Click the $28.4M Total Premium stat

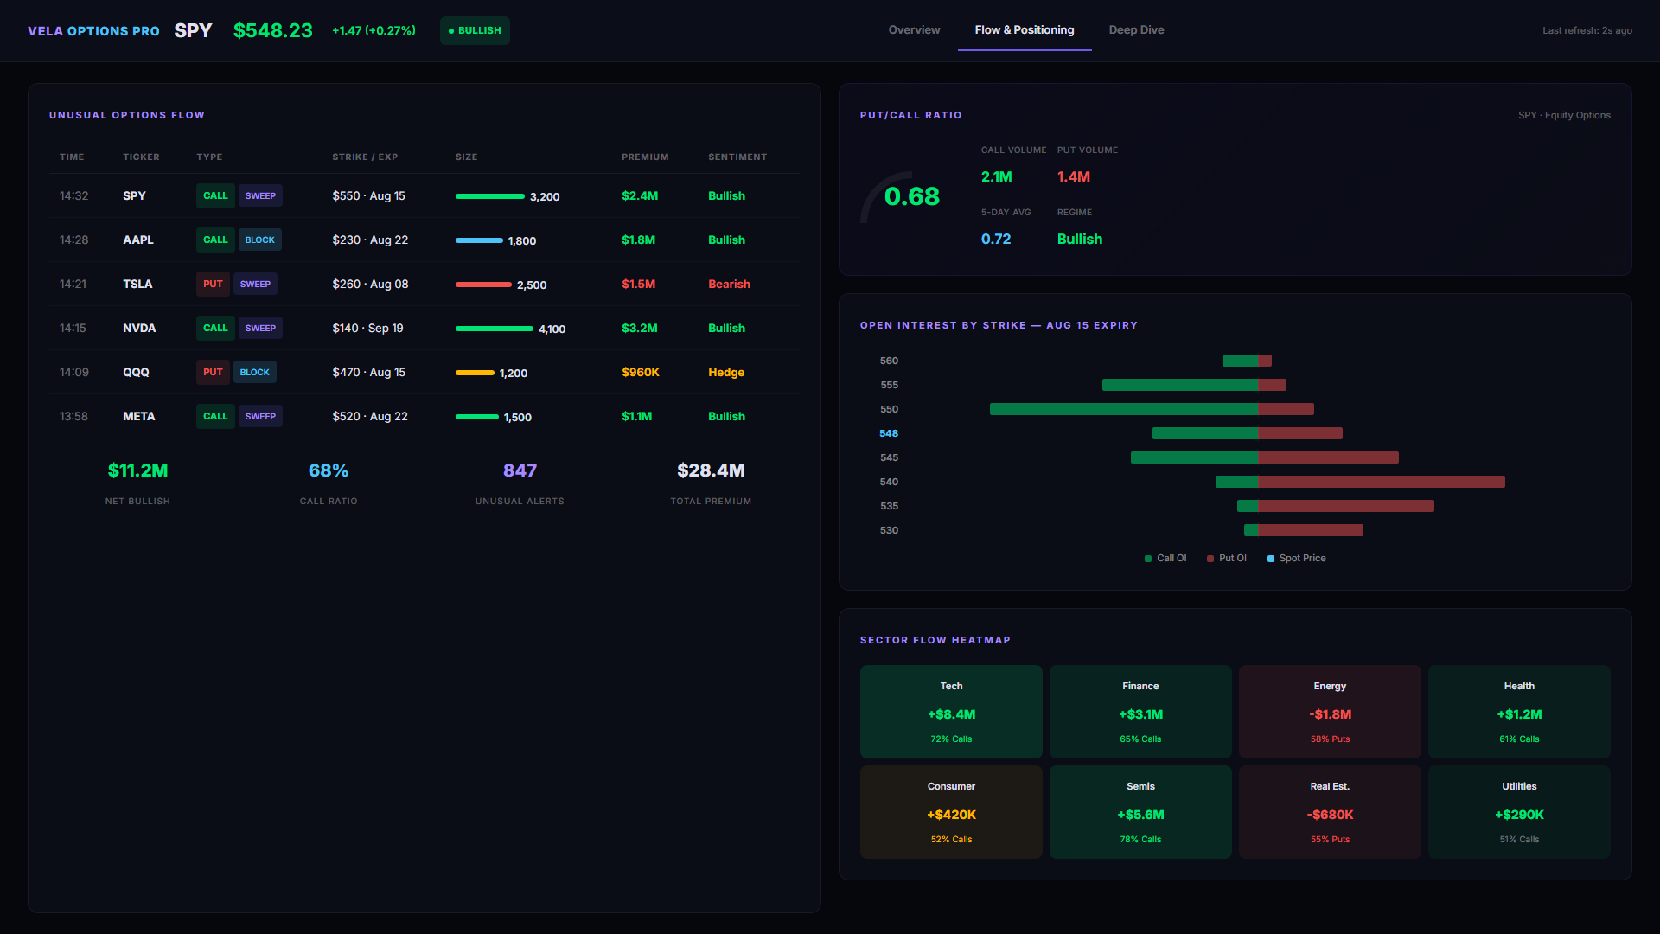coord(711,482)
